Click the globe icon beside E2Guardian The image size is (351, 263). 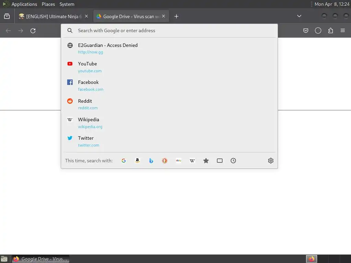pyautogui.click(x=70, y=45)
